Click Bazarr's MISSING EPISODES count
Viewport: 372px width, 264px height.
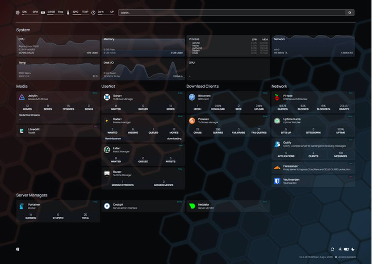click(x=123, y=183)
